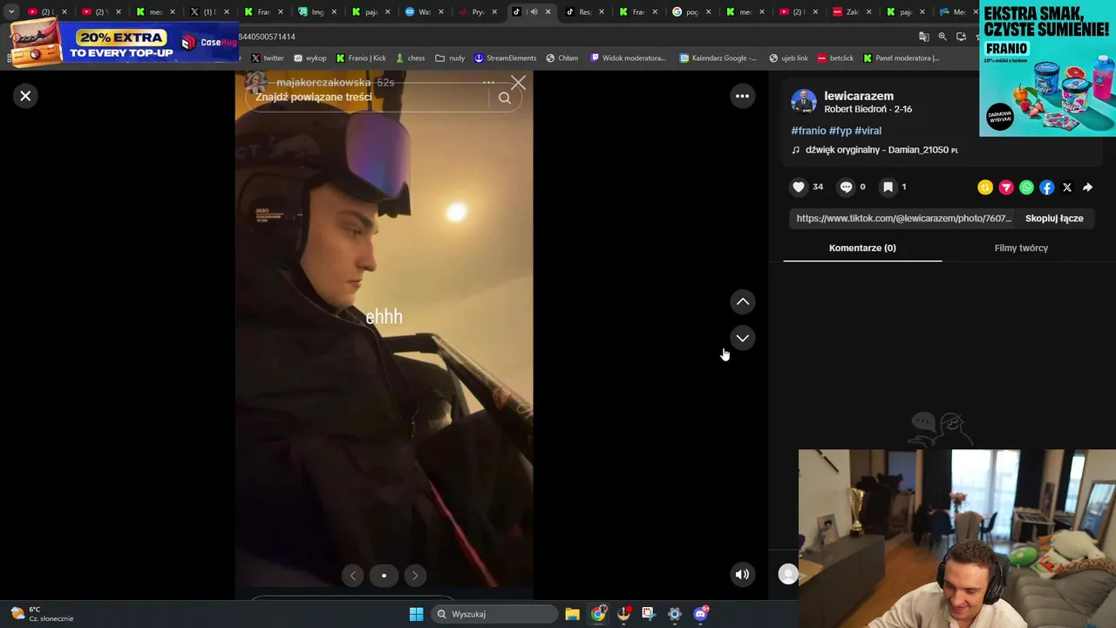Close the story overlay with X
The image size is (1116, 628).
point(518,83)
